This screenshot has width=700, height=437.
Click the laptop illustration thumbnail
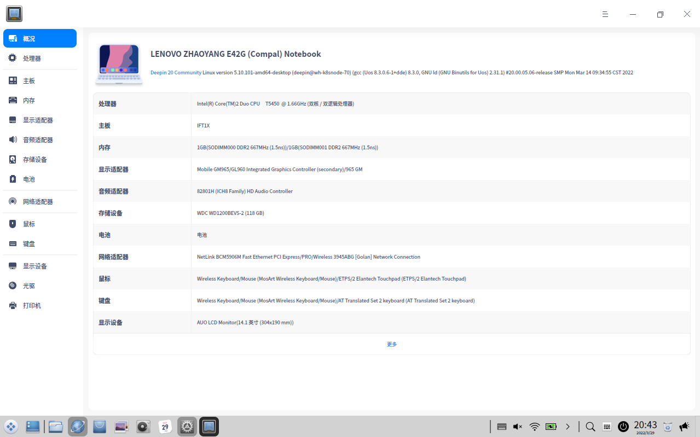click(119, 64)
